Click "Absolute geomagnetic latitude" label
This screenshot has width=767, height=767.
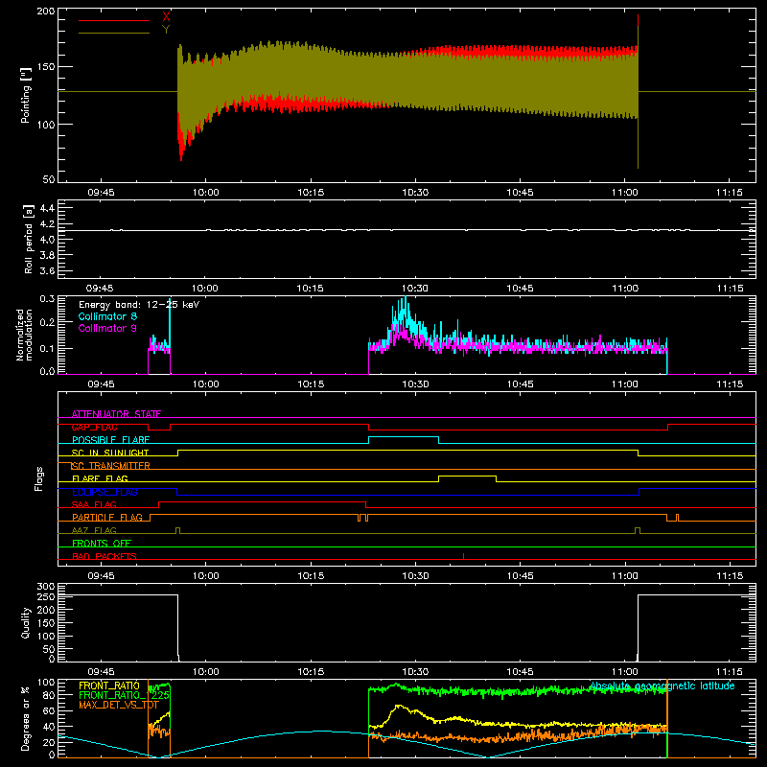click(x=662, y=686)
